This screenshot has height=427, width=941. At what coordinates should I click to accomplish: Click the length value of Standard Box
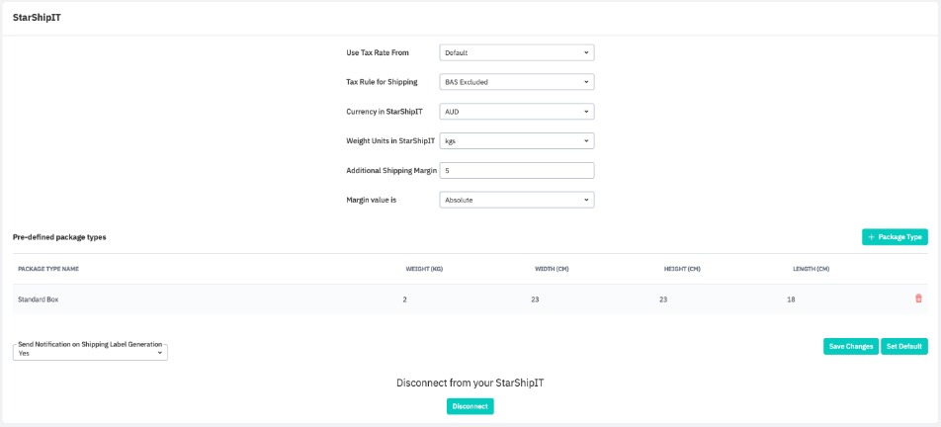[791, 299]
